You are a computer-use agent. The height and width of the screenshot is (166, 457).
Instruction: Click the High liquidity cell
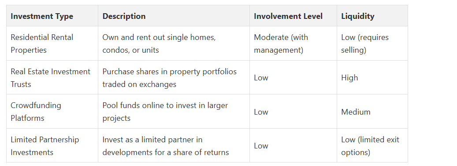point(372,77)
